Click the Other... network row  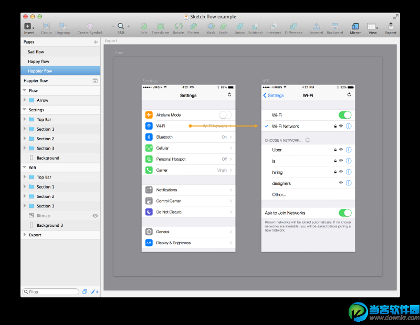308,194
